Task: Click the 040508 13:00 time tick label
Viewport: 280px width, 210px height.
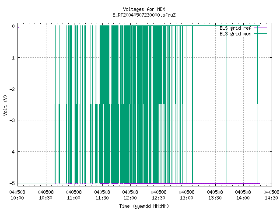Action: 186,195
